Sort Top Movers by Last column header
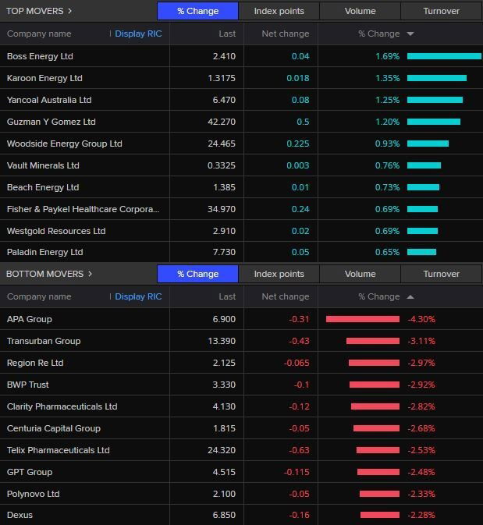Viewport: 483px width, 525px height. [x=227, y=34]
